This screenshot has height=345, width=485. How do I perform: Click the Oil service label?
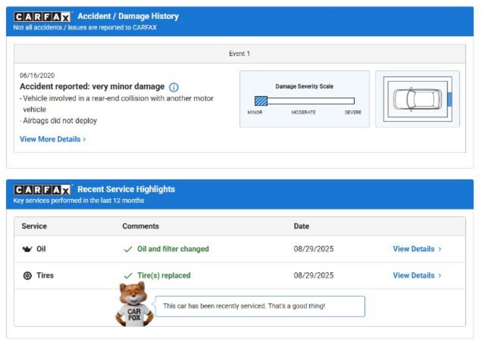[41, 249]
